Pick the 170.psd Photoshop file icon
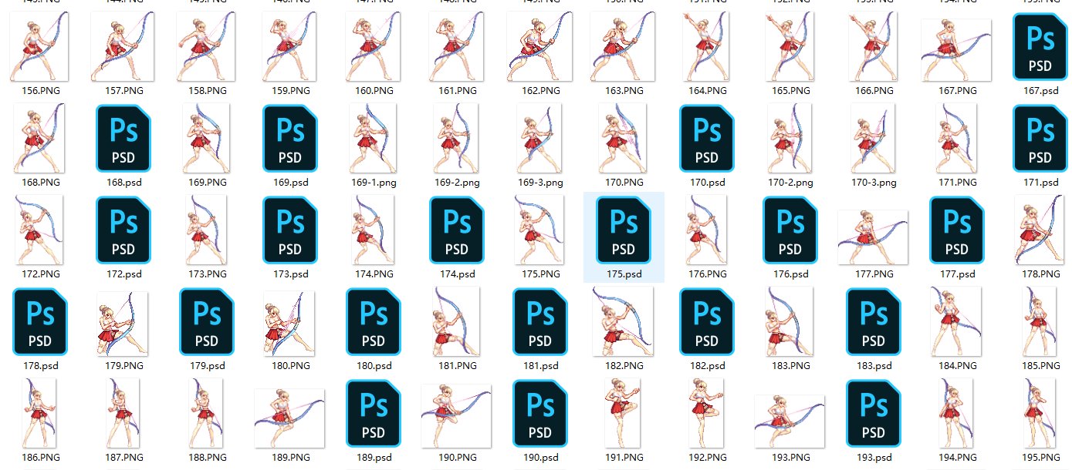Image resolution: width=1072 pixels, height=470 pixels. pos(707,139)
